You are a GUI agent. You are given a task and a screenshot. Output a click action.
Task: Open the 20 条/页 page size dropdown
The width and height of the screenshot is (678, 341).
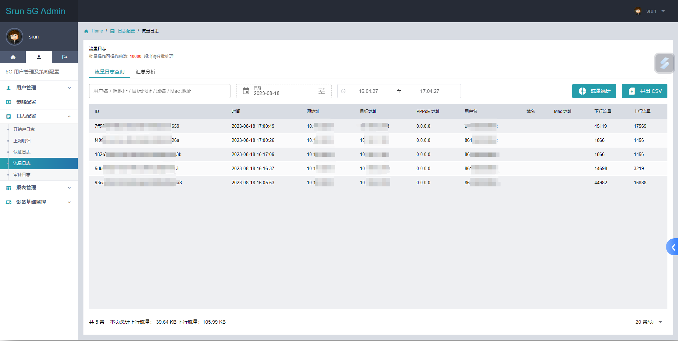click(x=649, y=322)
